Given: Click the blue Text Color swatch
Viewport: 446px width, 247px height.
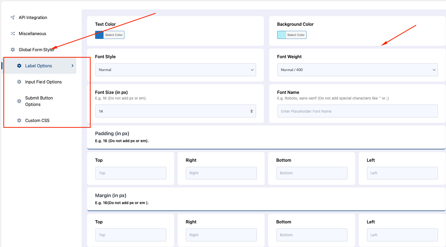Looking at the screenshot, I should pyautogui.click(x=99, y=35).
